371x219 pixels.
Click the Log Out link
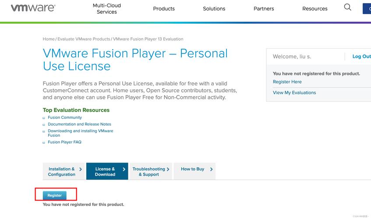click(x=361, y=57)
